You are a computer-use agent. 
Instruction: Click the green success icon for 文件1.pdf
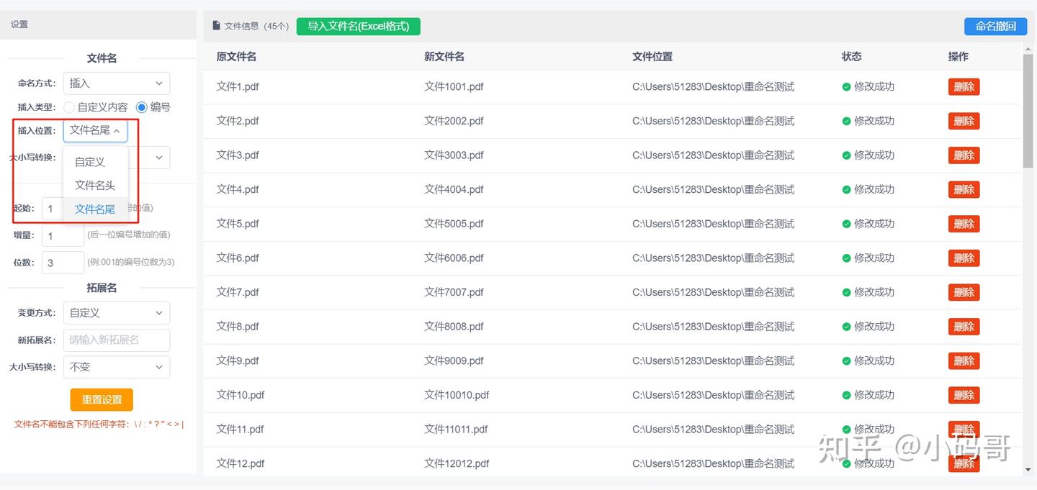click(846, 87)
